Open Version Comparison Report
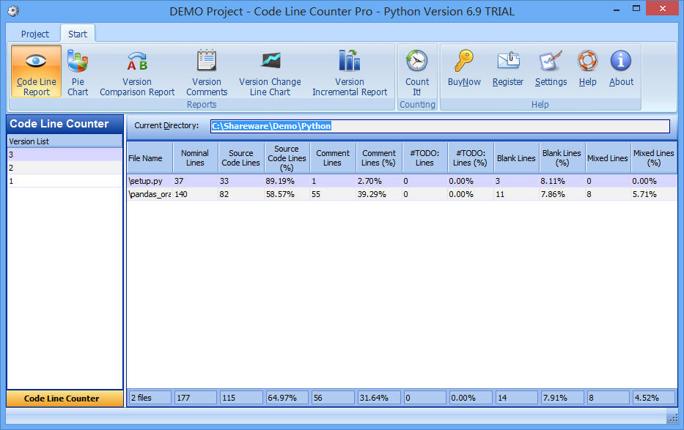 click(137, 72)
